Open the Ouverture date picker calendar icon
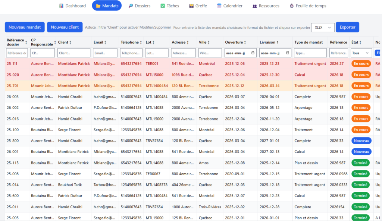Screen dimensions: 382x221 [x=253, y=53]
